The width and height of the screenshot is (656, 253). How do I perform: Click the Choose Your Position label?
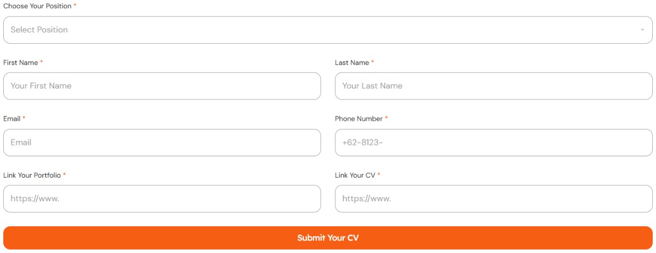point(37,6)
